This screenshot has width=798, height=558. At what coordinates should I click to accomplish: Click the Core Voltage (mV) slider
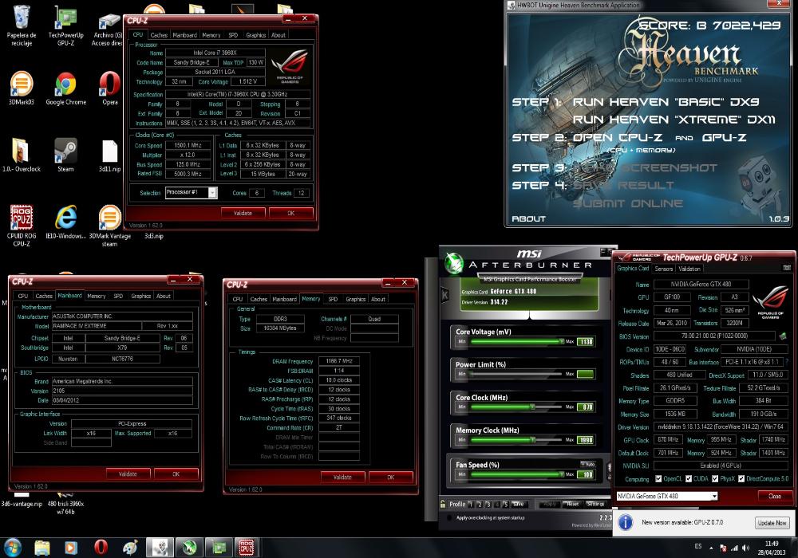pos(518,341)
